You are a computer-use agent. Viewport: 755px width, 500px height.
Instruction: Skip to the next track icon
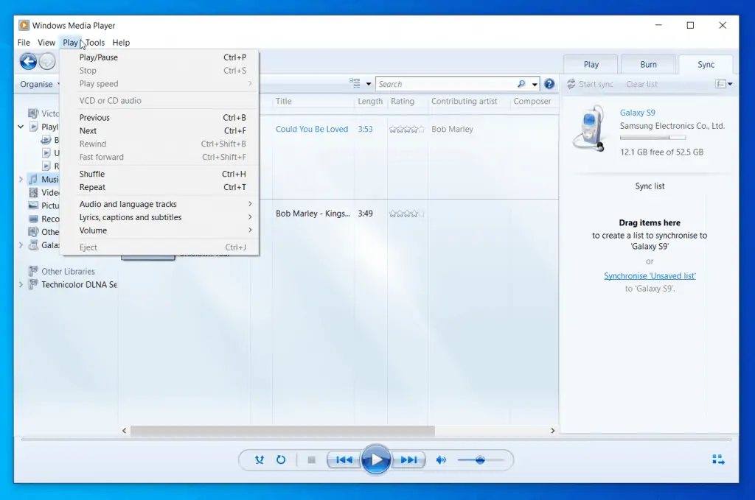[x=410, y=459]
